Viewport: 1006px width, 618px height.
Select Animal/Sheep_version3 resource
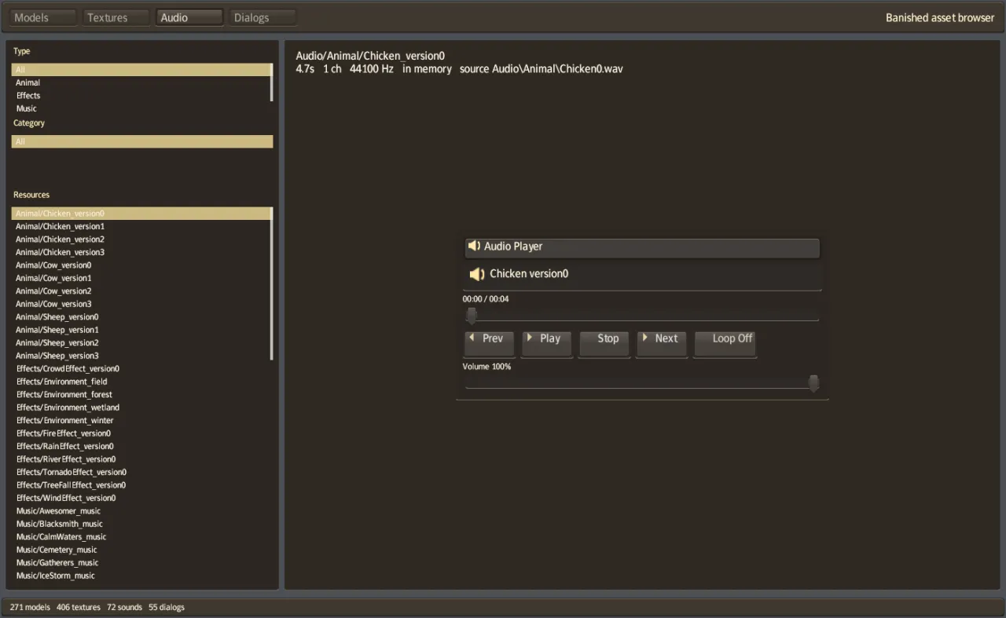pos(141,356)
